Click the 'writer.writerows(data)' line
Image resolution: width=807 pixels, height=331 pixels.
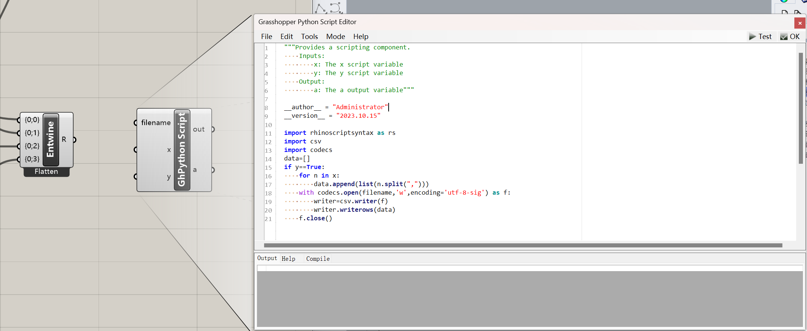(354, 210)
